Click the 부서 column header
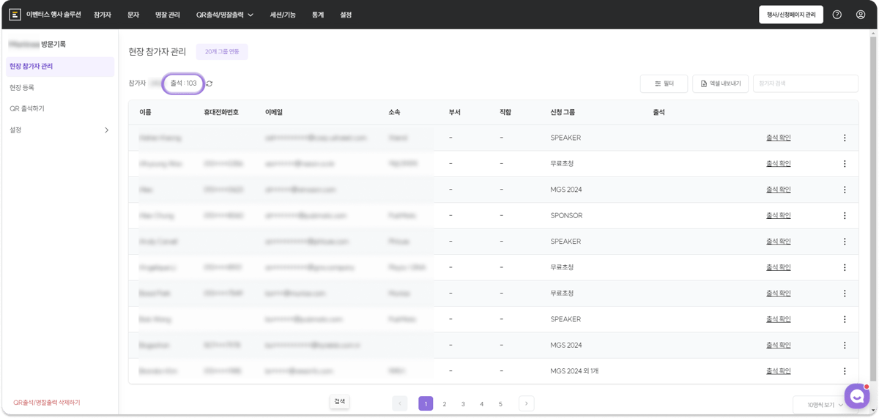 tap(454, 113)
